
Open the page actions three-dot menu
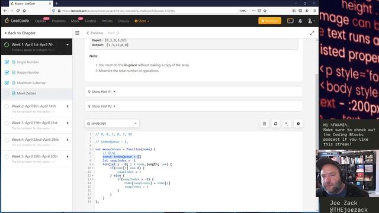pos(253,11)
